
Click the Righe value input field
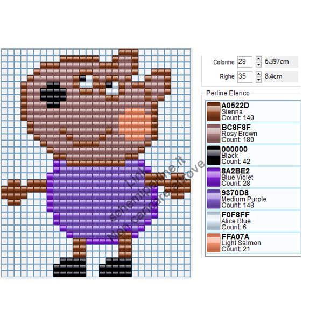point(244,76)
